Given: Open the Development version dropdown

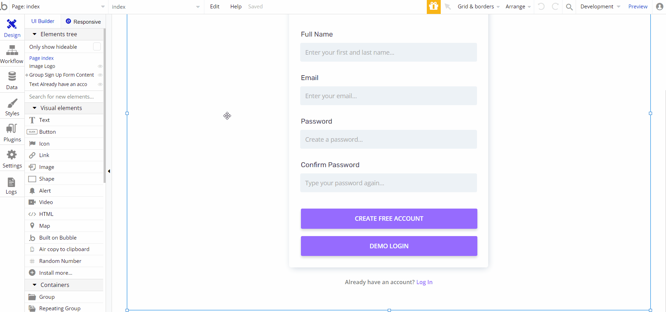Looking at the screenshot, I should 600,7.
